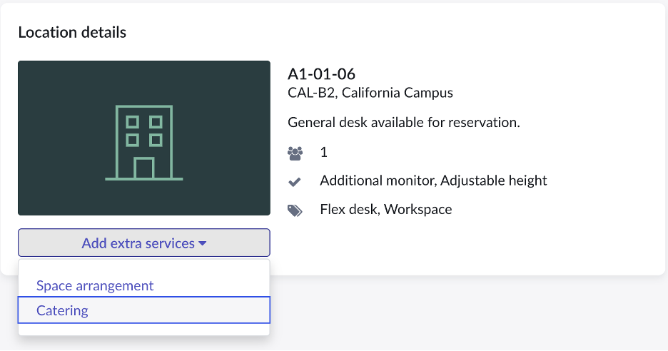Click the desk description text
Viewport: 668px width, 351px height.
403,123
